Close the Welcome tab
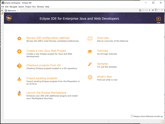 coord(18,10)
